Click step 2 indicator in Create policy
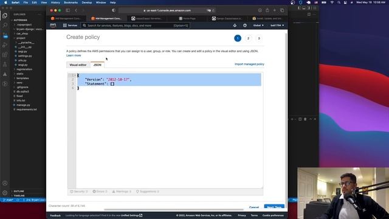The height and width of the screenshot is (219, 389). 248,38
